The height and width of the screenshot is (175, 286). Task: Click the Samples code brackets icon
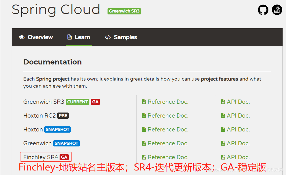pos(108,37)
